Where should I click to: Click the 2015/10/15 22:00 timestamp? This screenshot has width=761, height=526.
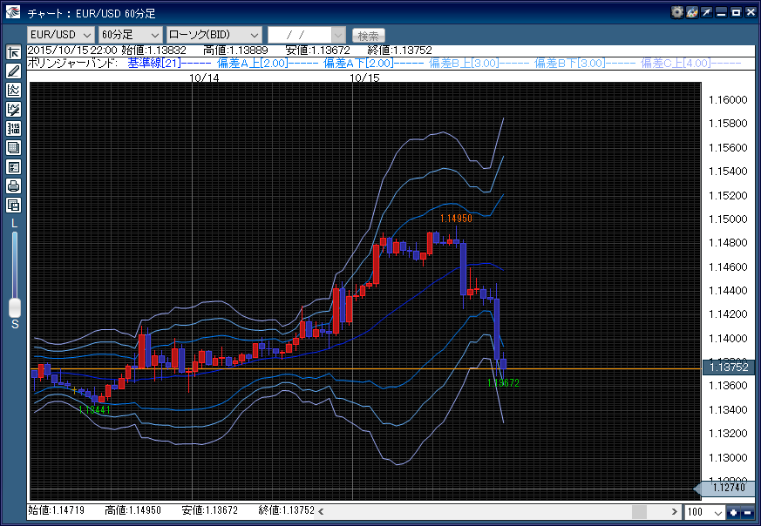pos(72,51)
